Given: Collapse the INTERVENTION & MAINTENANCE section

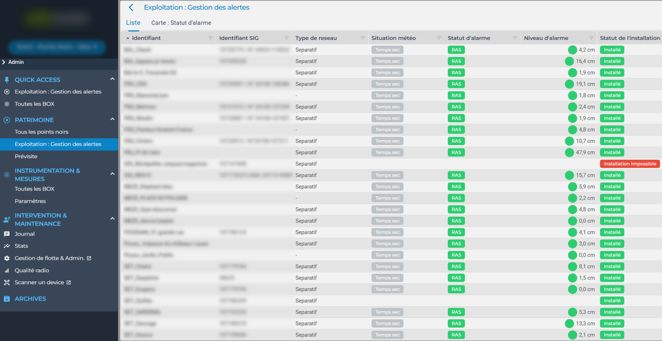Looking at the screenshot, I should pos(112,219).
